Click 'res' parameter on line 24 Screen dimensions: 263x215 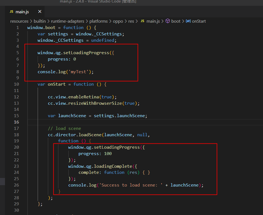(x=133, y=172)
